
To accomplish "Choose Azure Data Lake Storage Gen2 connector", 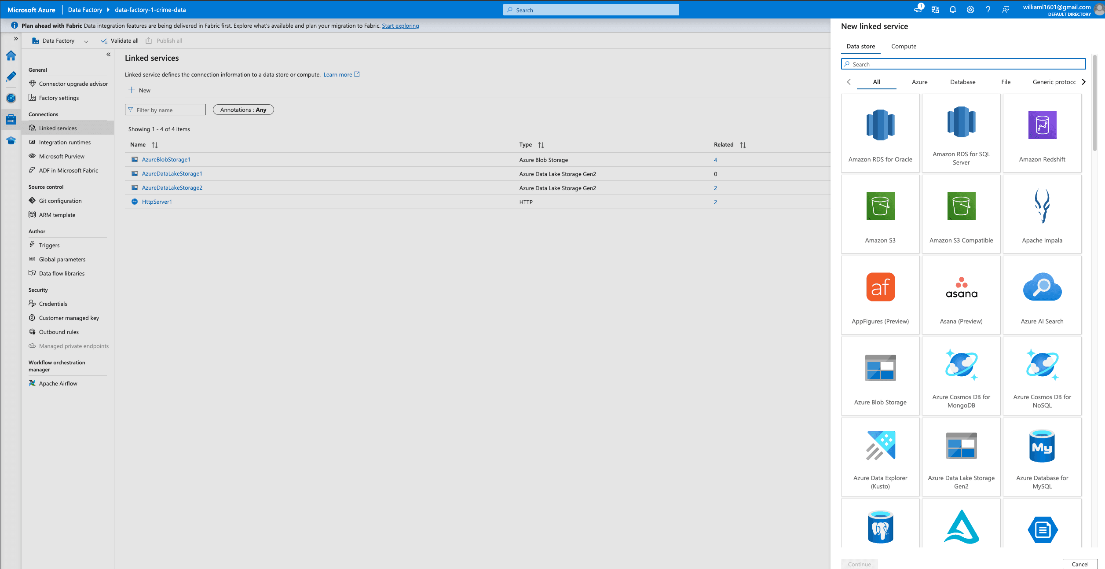I will [961, 457].
